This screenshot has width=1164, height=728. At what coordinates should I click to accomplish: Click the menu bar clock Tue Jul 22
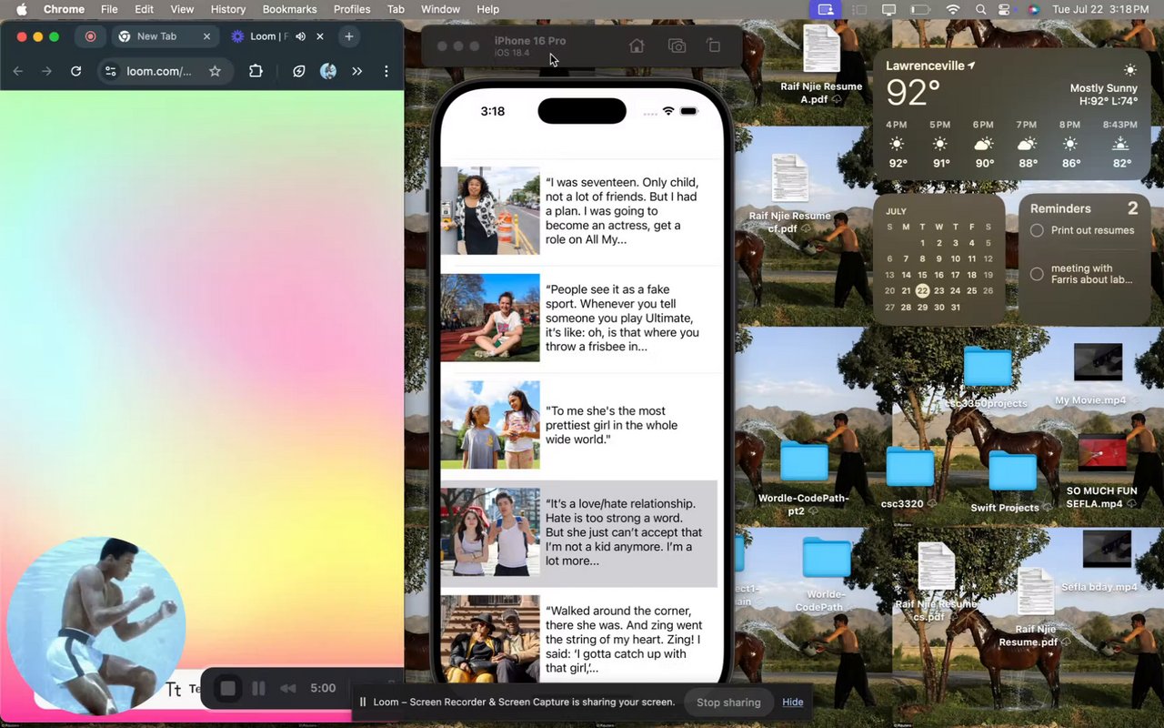1100,9
